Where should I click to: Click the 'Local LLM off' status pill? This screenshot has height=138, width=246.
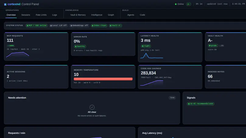tap(58, 25)
